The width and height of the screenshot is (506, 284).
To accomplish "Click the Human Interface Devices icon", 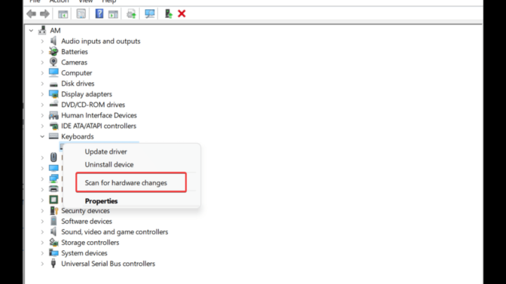I will (x=53, y=115).
